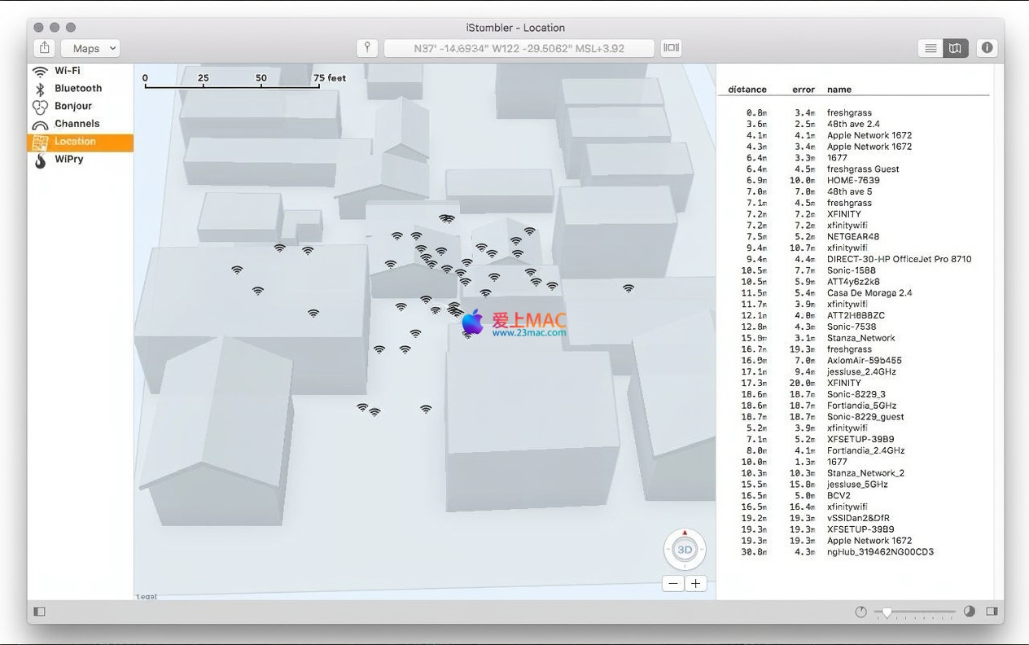This screenshot has height=645, width=1029.
Task: Select Wi-Fi in the sidebar
Action: coord(68,71)
